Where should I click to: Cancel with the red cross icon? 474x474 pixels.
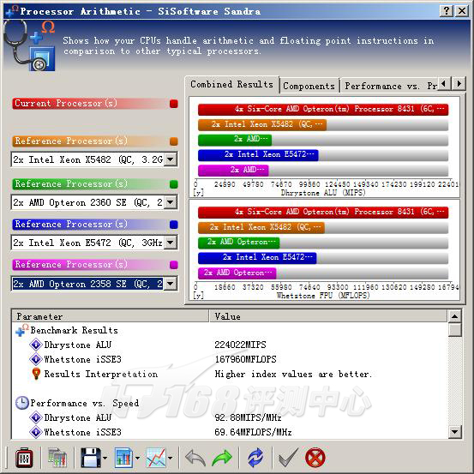pos(315,458)
